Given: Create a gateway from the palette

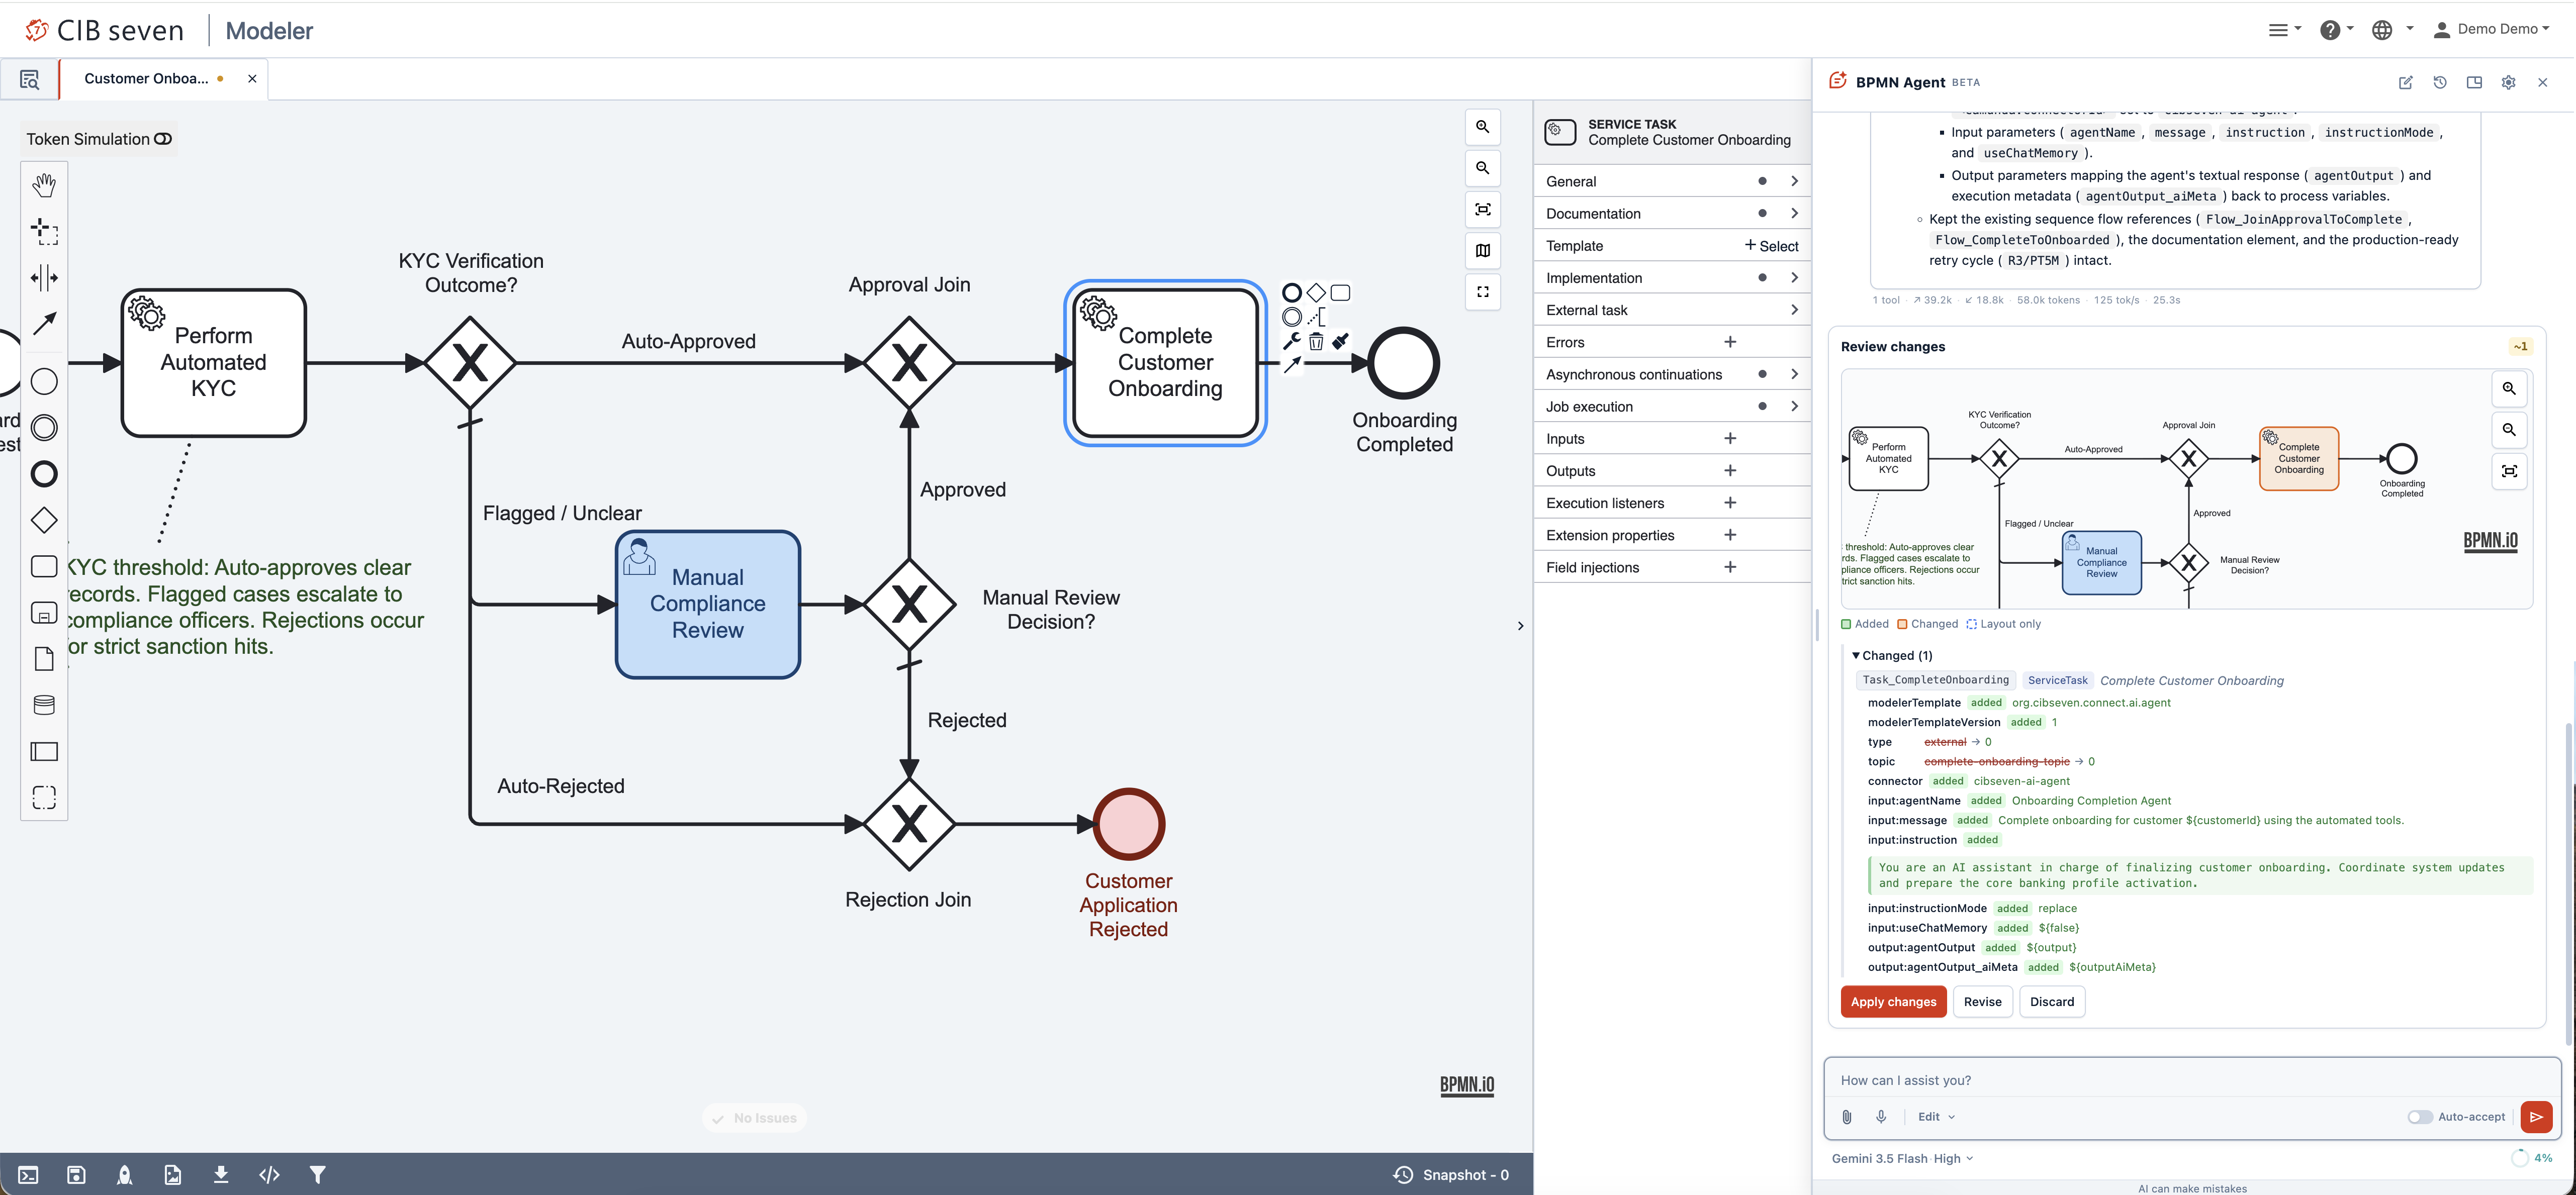Looking at the screenshot, I should 44,520.
